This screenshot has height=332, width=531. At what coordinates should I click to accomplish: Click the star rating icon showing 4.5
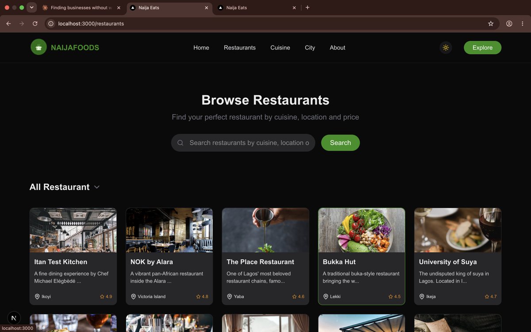(391, 297)
